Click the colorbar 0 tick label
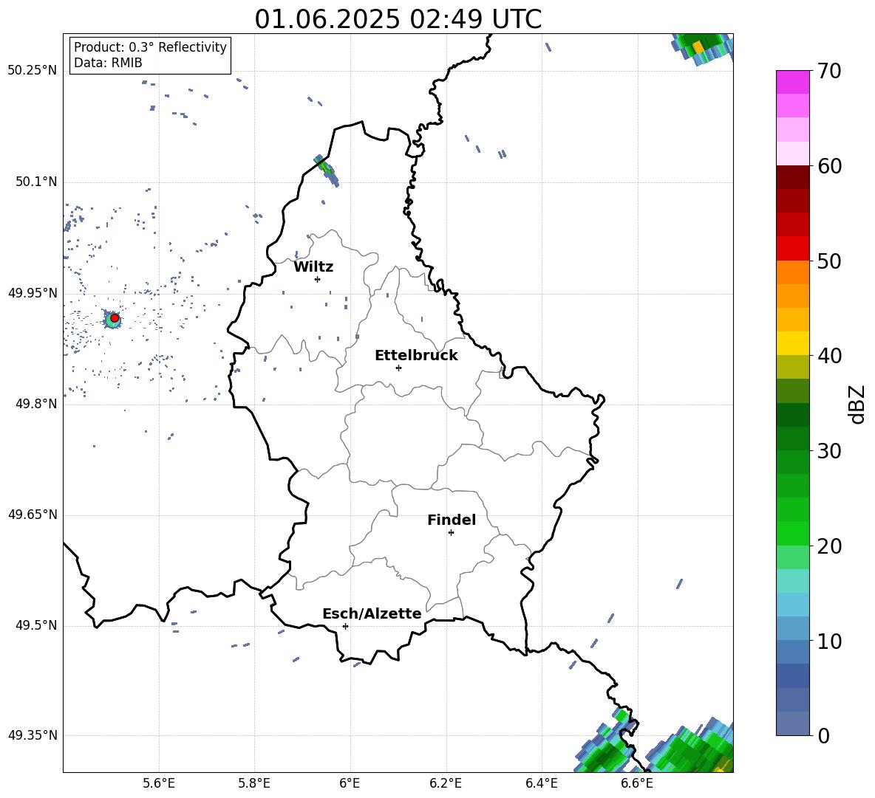Image resolution: width=875 pixels, height=798 pixels. click(823, 735)
